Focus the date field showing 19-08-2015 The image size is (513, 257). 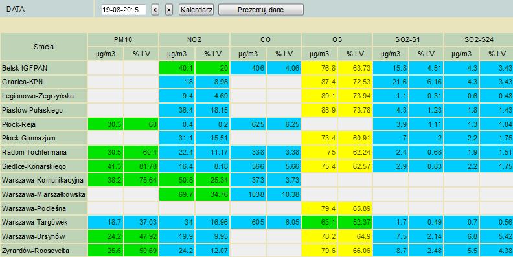(x=123, y=10)
